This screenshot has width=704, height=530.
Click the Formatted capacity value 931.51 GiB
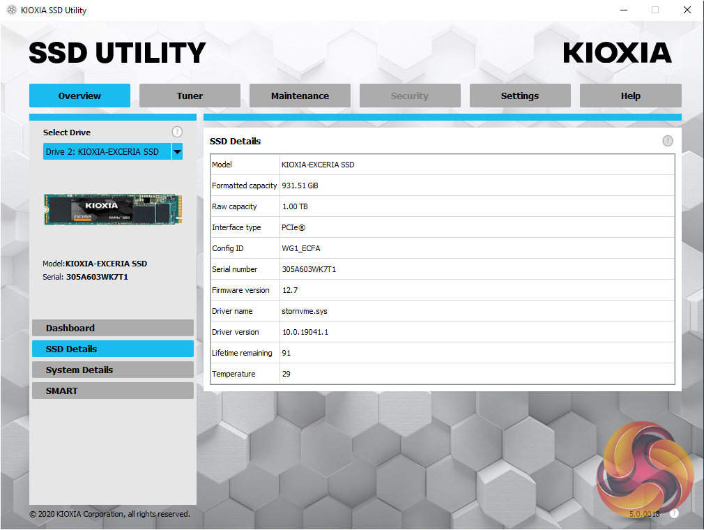click(x=300, y=185)
